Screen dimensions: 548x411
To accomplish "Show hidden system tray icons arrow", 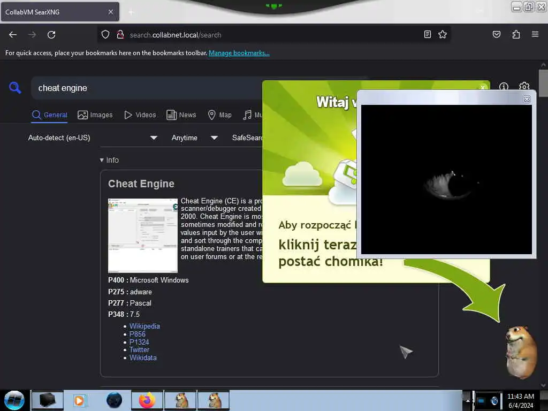I will click(x=467, y=400).
